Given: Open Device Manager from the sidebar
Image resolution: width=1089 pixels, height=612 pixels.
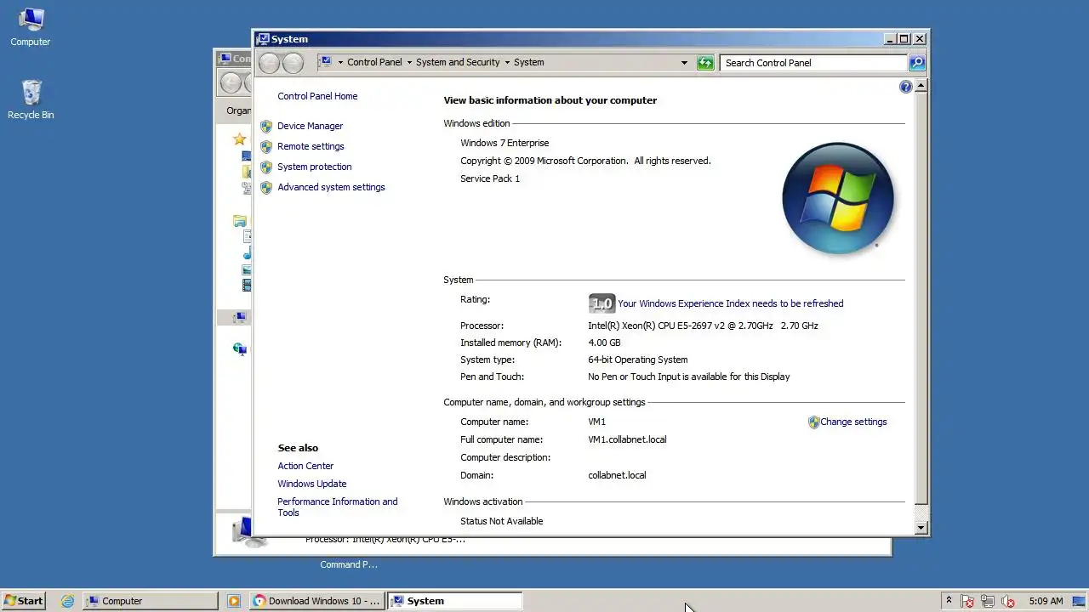Looking at the screenshot, I should click(310, 126).
